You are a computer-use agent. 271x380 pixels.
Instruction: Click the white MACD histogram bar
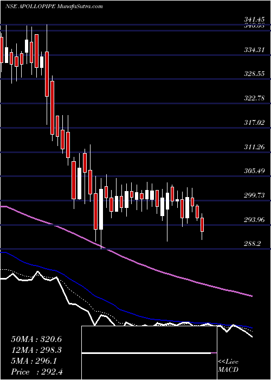pyautogui.click(x=146, y=353)
